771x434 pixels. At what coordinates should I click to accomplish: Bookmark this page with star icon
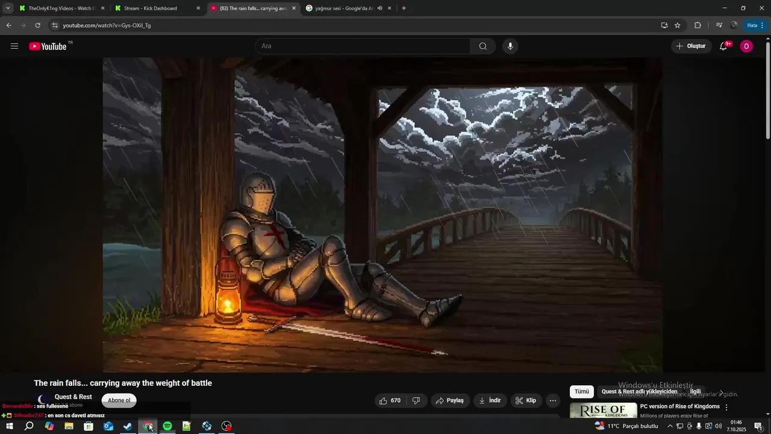678,25
